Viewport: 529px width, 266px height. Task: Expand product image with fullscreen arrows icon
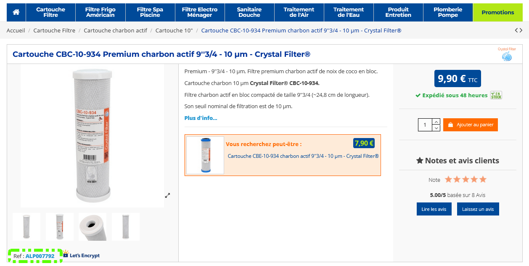point(167,195)
